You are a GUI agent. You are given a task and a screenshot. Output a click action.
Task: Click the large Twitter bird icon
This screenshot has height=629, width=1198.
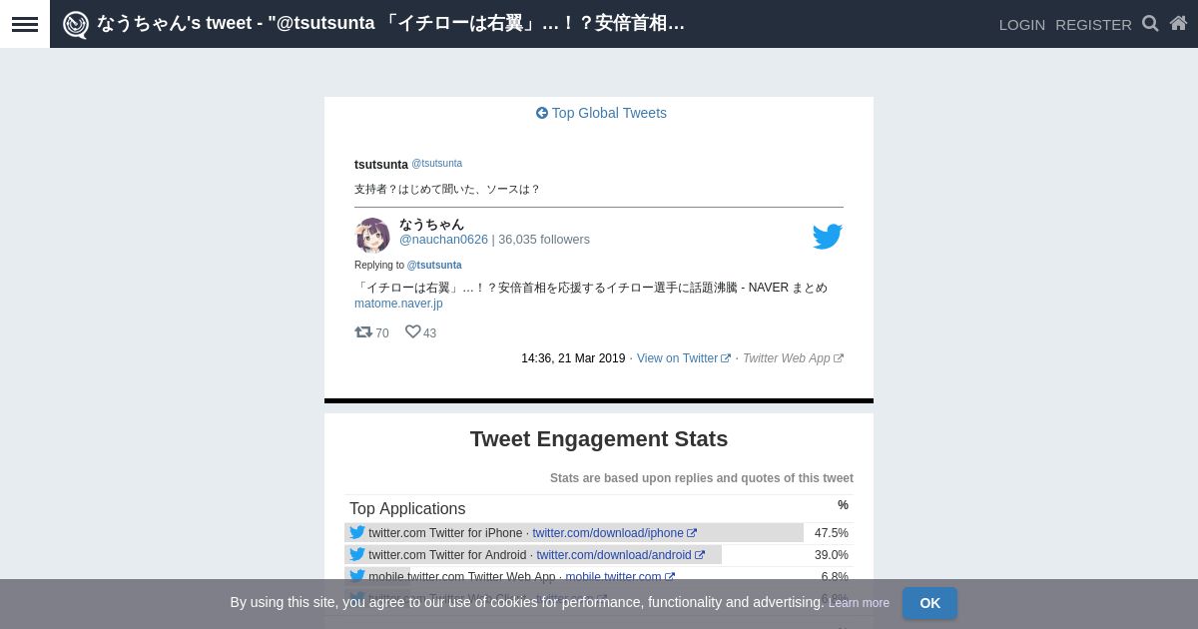[827, 237]
